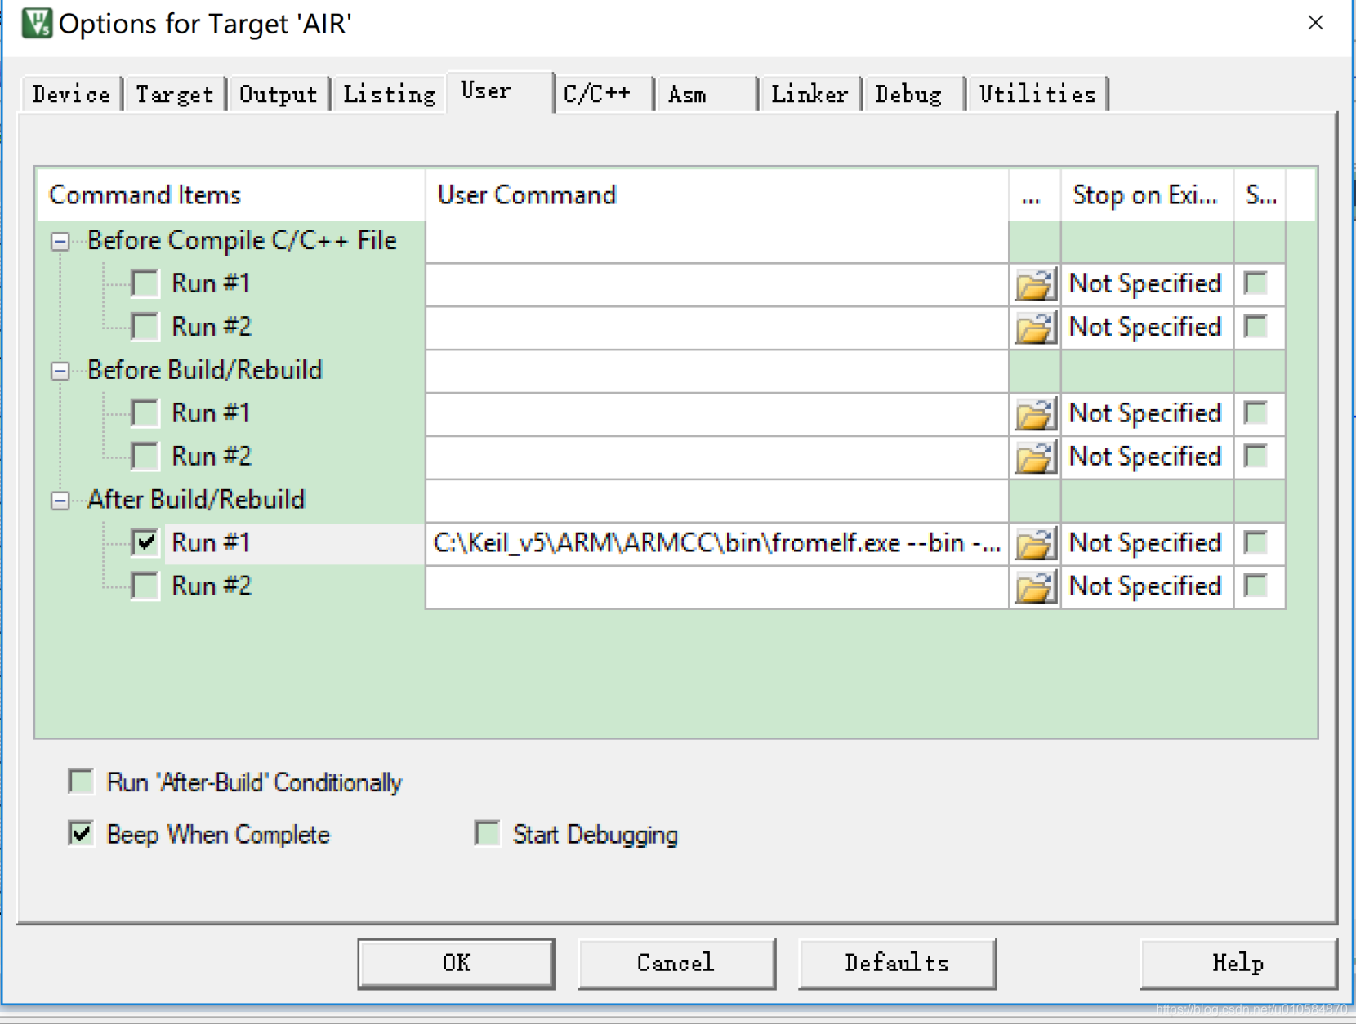This screenshot has height=1025, width=1356.
Task: Tick the S... checkbox for After Build Run #1
Action: [x=1256, y=542]
